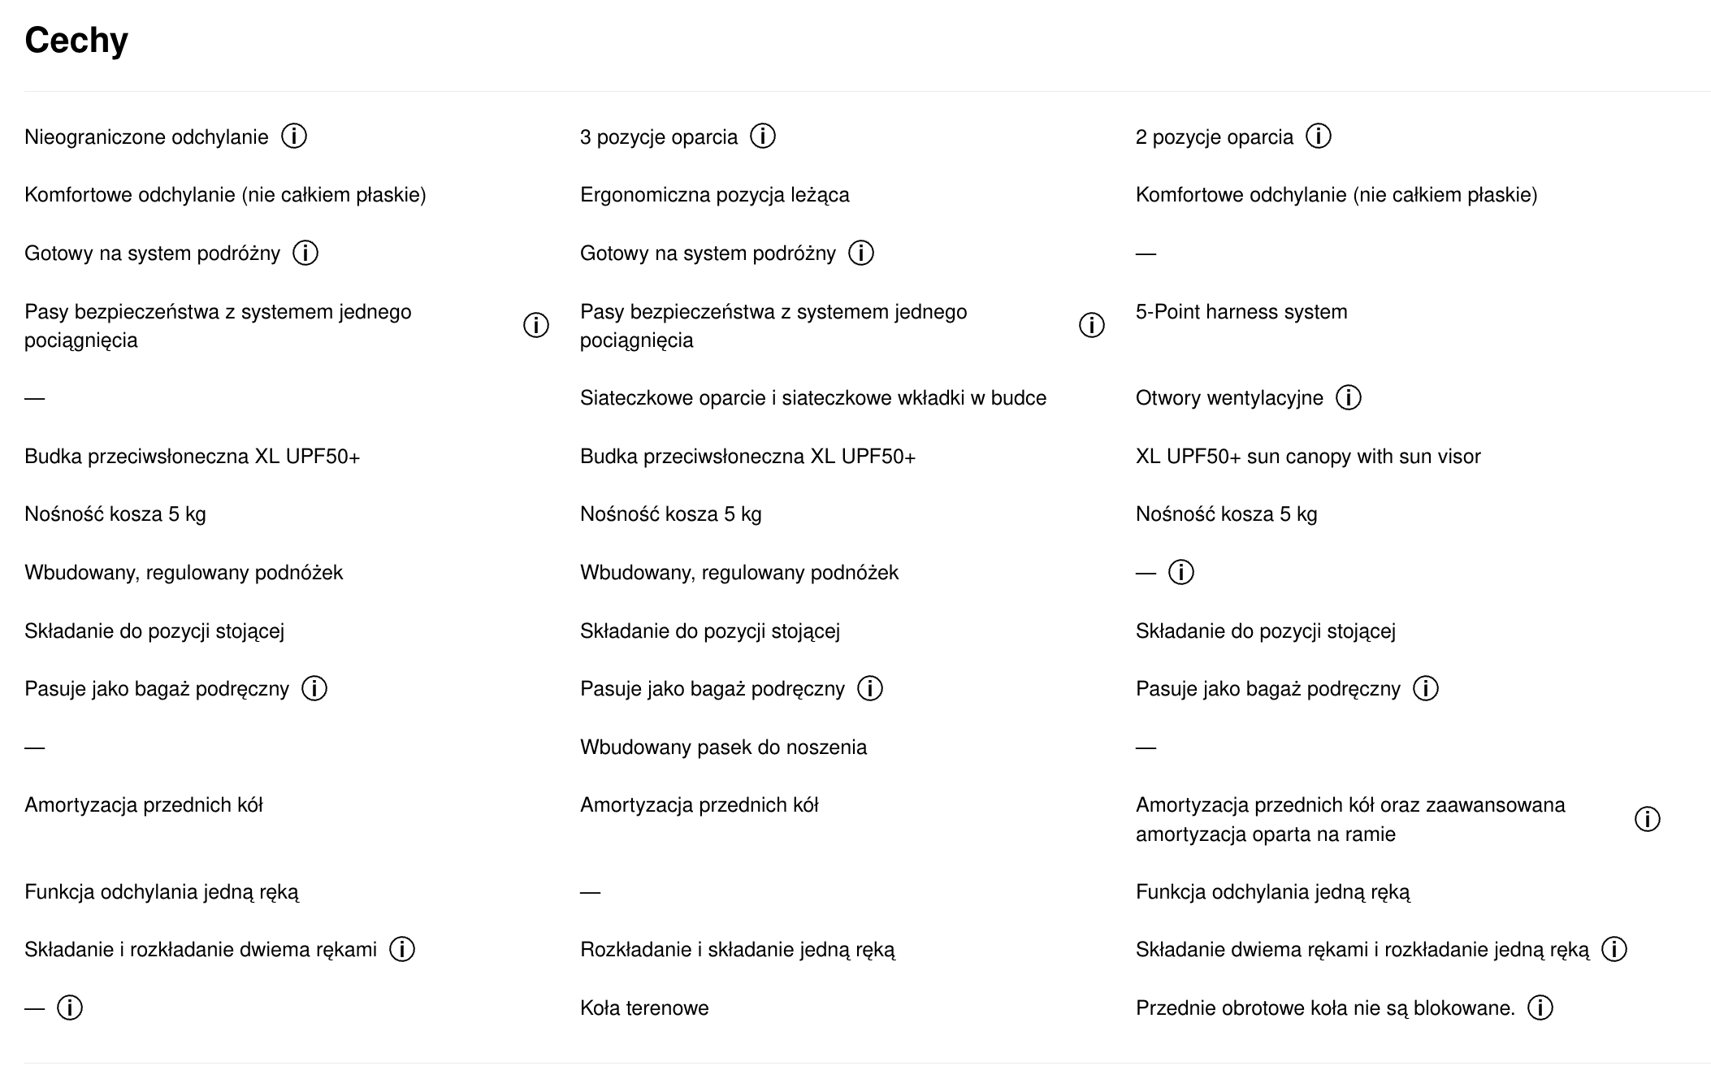Click info icon next to 3 pozycje oparcia
The image size is (1711, 1066).
[x=763, y=136]
